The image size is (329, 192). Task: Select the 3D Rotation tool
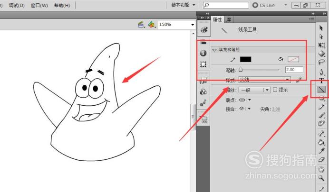[321, 54]
